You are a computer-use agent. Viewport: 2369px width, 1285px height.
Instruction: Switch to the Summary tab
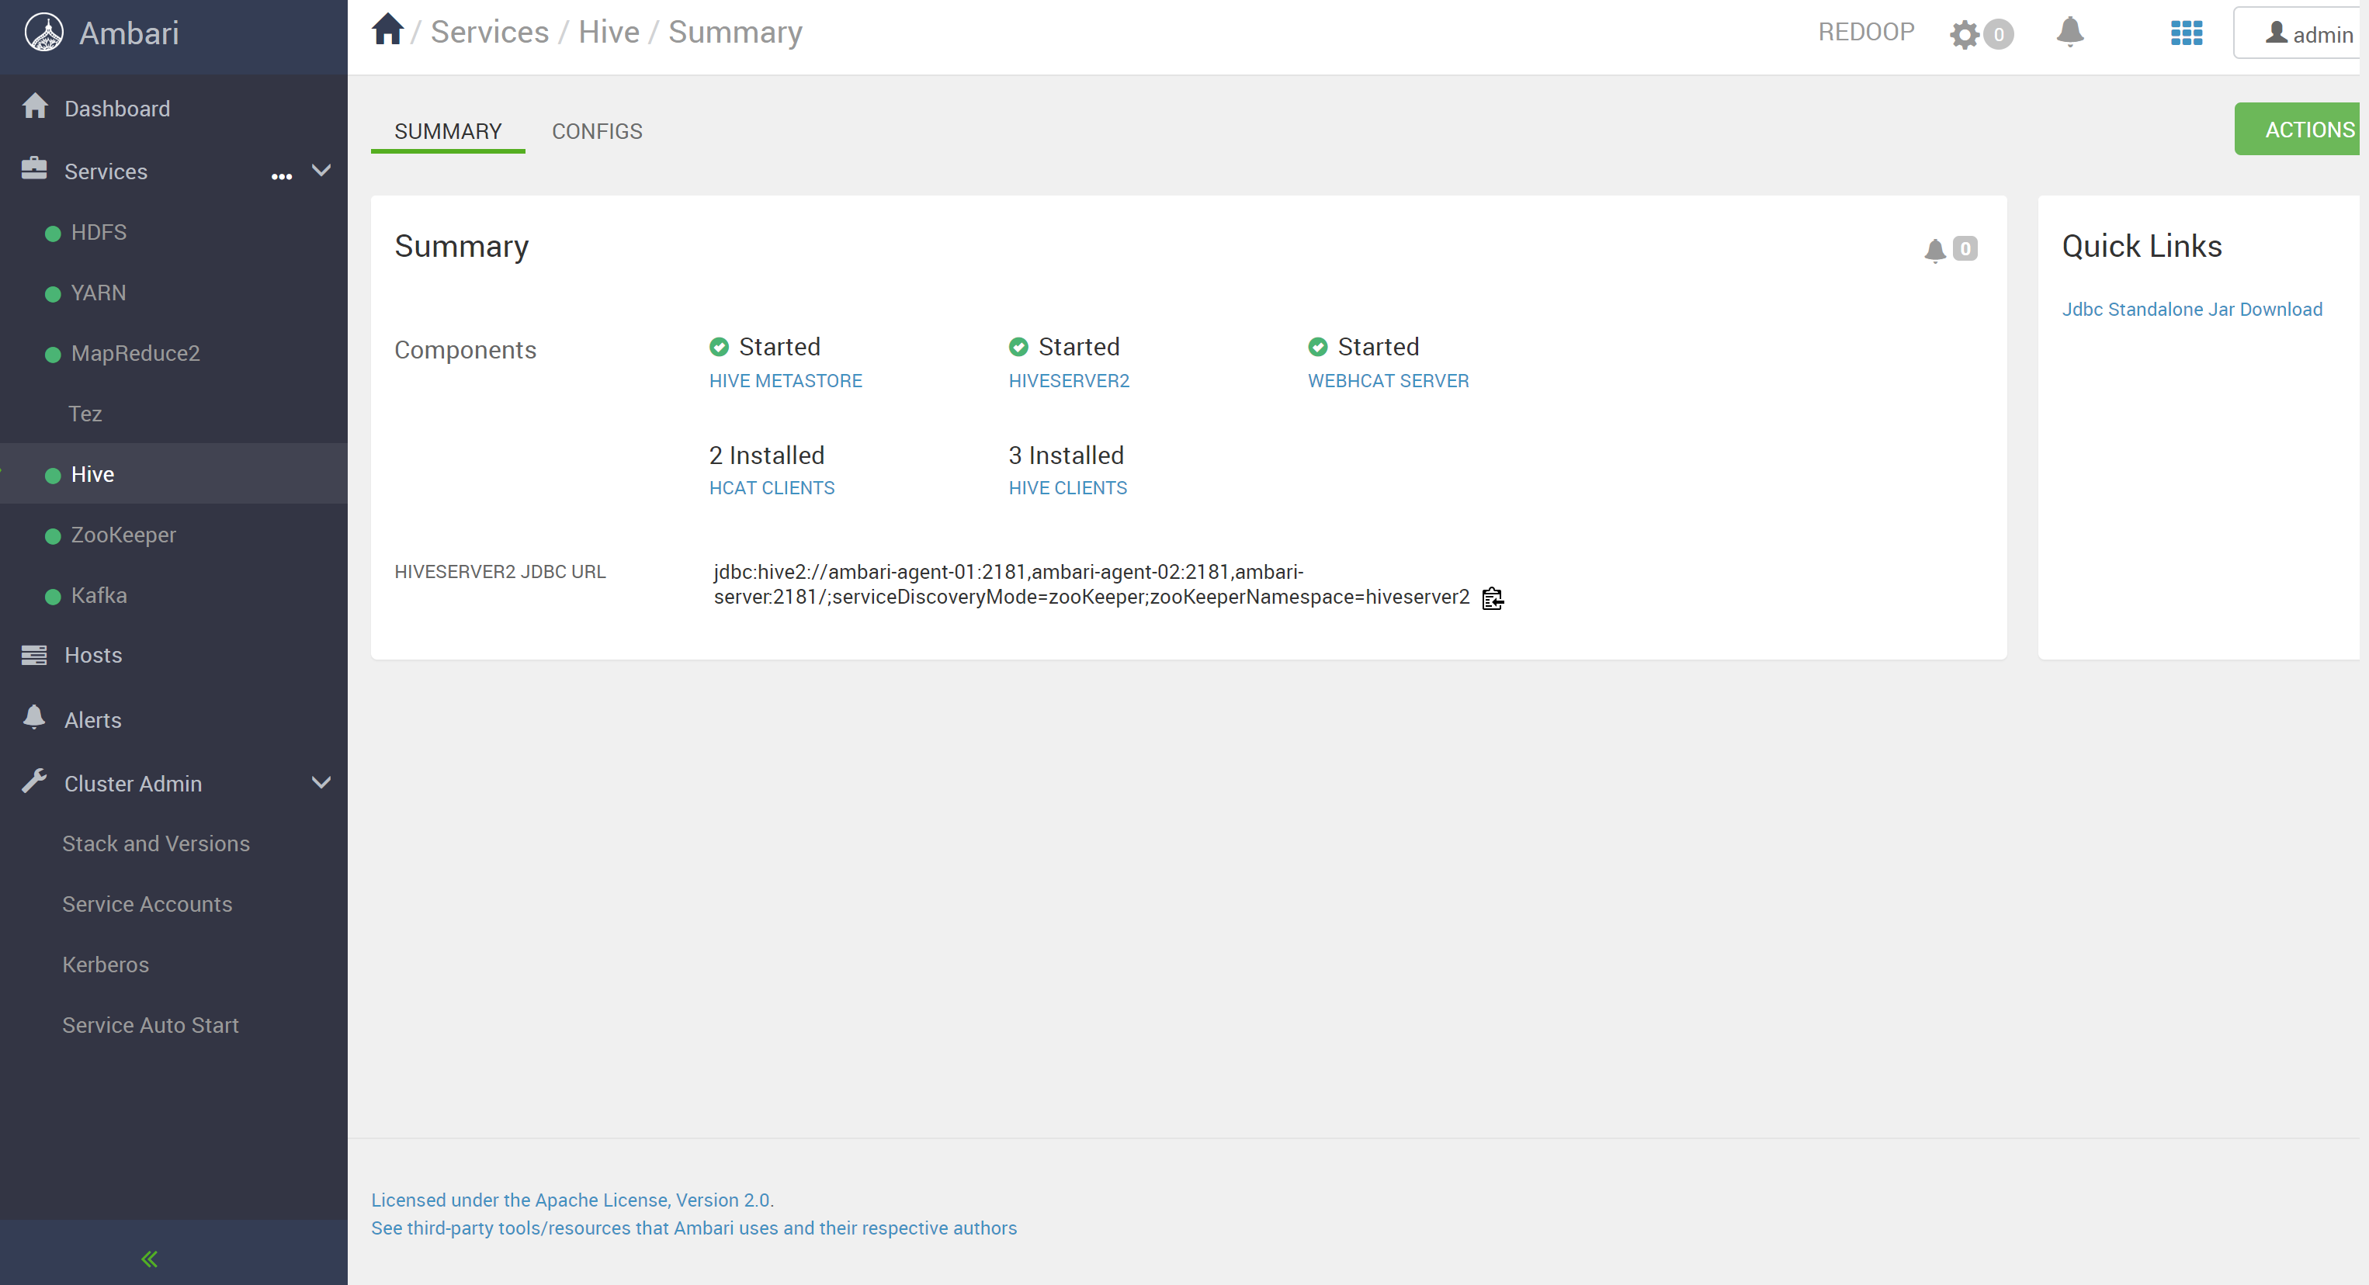[x=448, y=130]
